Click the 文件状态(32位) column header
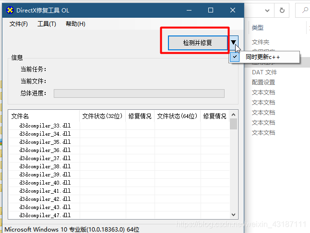 [x=102, y=116]
